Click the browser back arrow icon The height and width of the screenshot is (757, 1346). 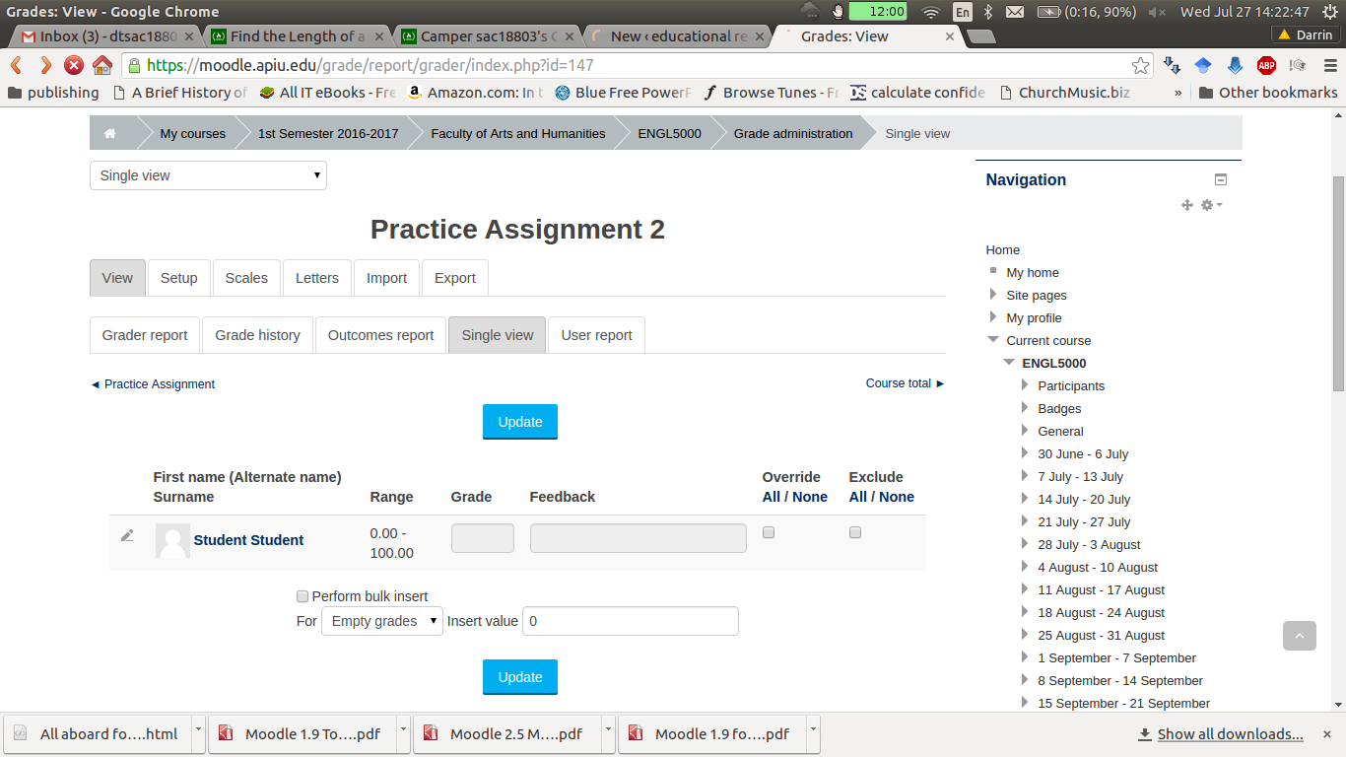tap(16, 64)
